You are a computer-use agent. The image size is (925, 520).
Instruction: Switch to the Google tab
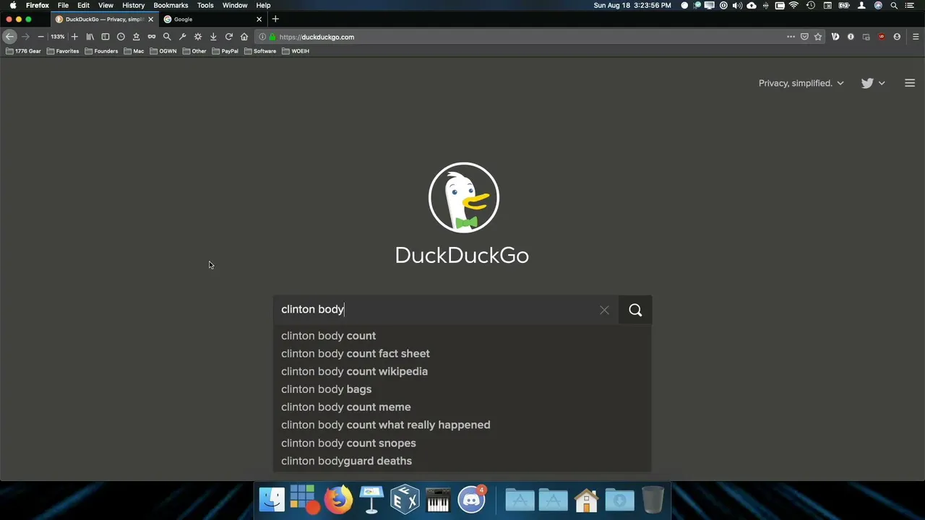[212, 19]
